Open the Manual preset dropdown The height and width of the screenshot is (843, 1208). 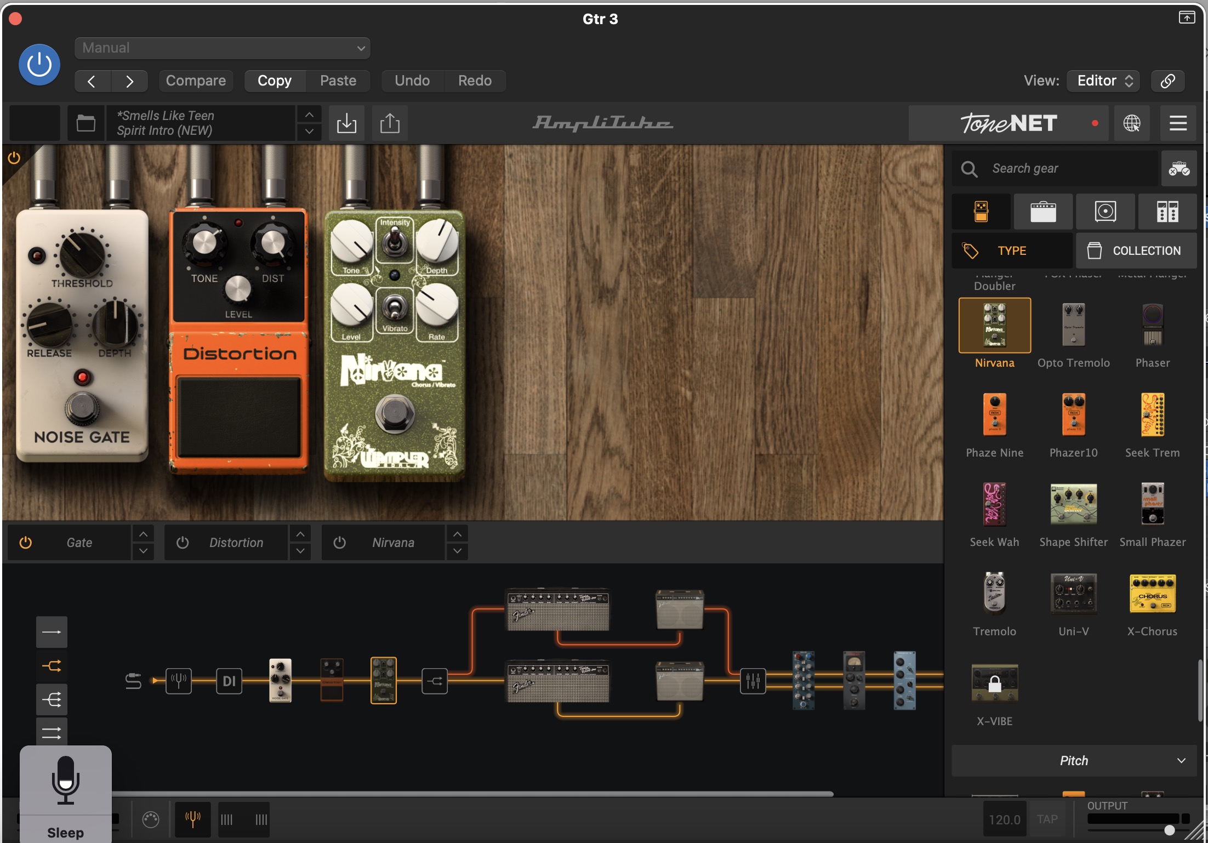[x=222, y=48]
